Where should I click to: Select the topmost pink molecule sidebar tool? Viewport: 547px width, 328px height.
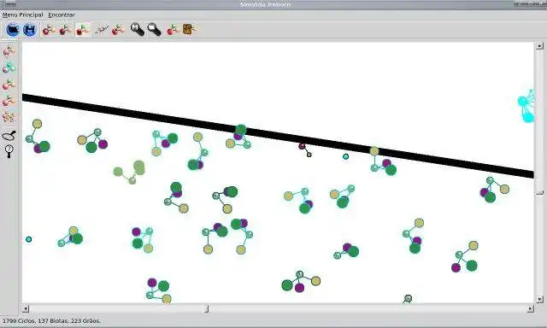point(9,51)
